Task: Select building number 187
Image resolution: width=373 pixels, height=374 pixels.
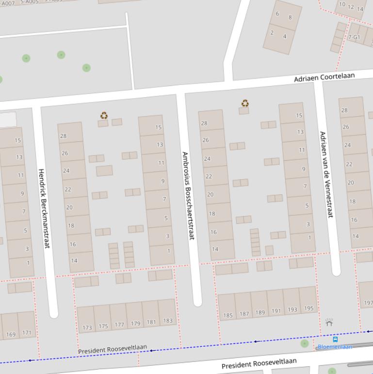Action: tap(244, 314)
